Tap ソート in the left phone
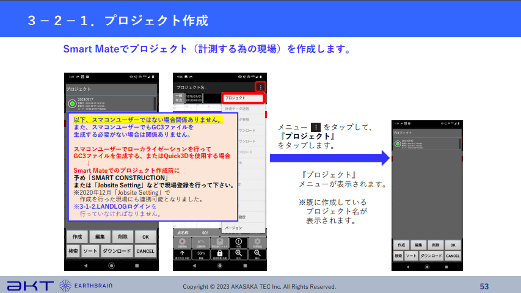The width and height of the screenshot is (521, 293). 90,251
